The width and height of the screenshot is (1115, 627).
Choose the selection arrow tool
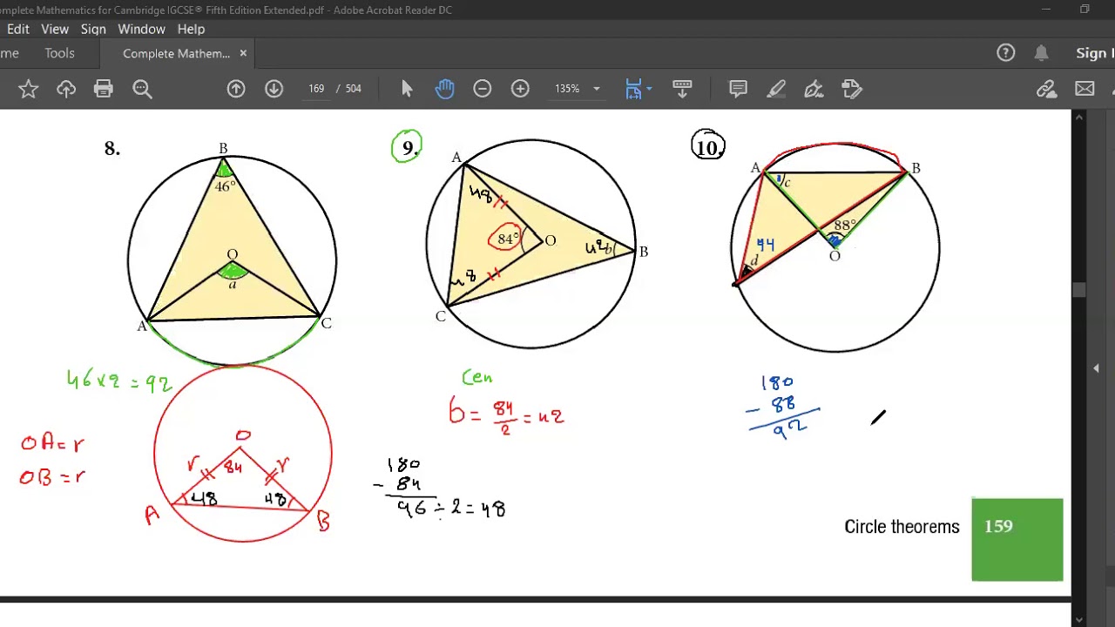407,89
